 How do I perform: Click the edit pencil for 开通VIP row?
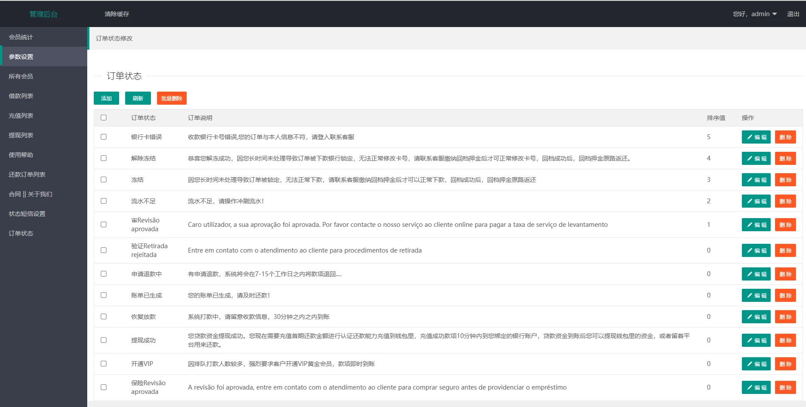(x=756, y=364)
